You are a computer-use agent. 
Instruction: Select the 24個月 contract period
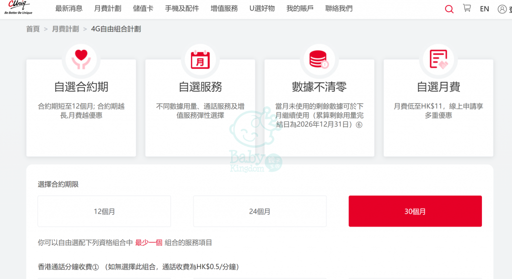coord(259,211)
